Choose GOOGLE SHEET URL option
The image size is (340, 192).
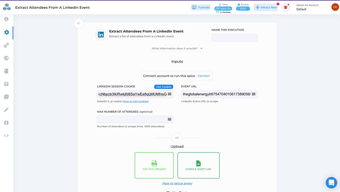(198, 165)
